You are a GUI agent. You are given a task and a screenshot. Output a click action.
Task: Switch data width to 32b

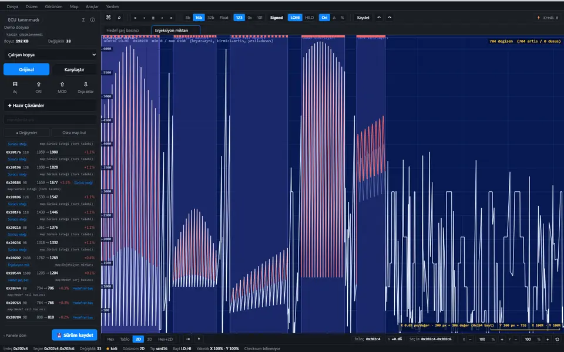click(211, 18)
